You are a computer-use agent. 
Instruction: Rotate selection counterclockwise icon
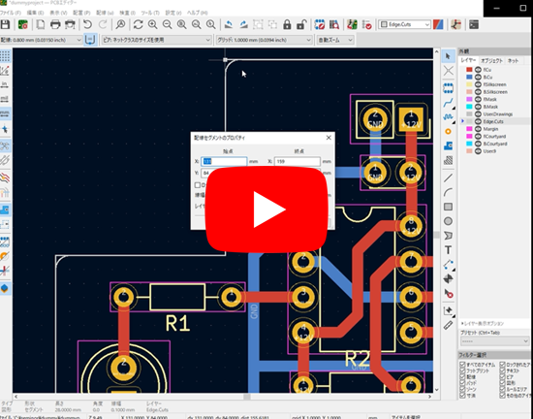click(x=229, y=24)
